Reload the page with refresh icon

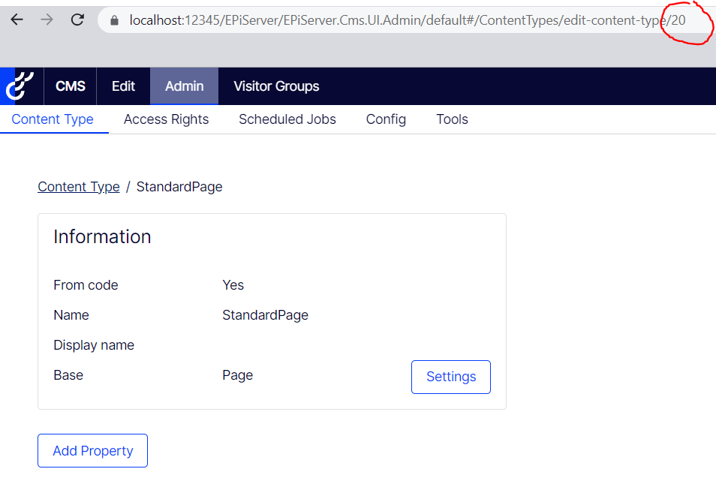click(x=77, y=20)
